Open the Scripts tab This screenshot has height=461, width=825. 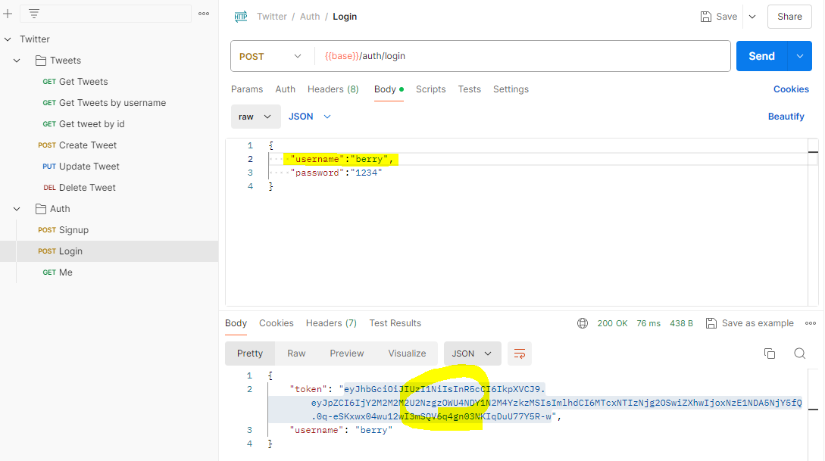pyautogui.click(x=430, y=89)
